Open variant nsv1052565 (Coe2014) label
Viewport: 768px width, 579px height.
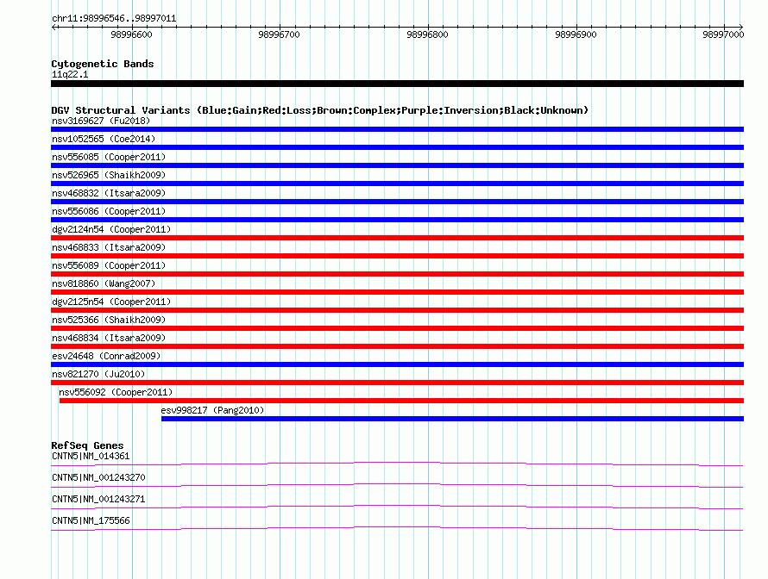[104, 139]
